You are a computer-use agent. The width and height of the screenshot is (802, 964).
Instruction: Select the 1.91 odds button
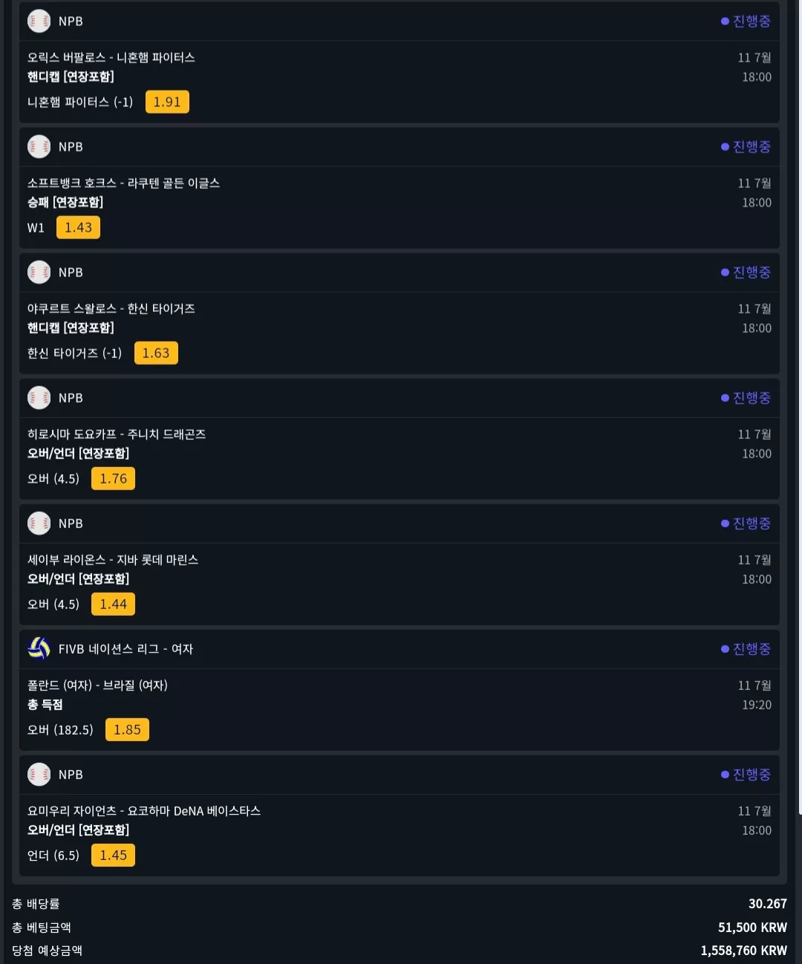(x=167, y=102)
